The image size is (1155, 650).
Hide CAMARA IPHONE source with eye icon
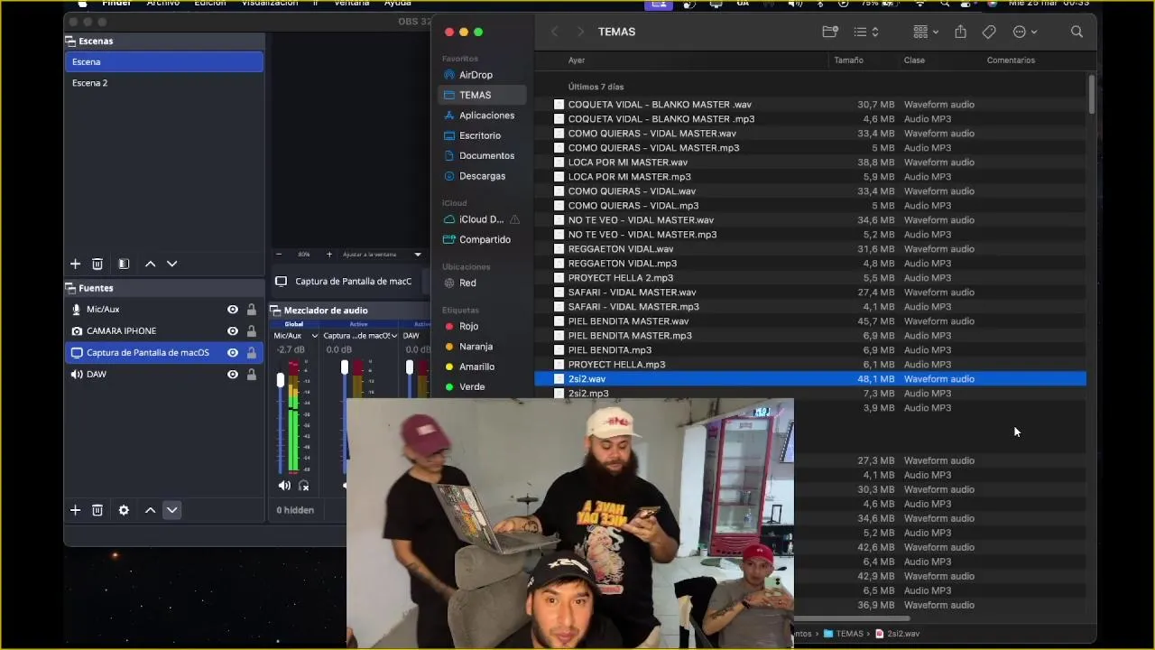[233, 330]
